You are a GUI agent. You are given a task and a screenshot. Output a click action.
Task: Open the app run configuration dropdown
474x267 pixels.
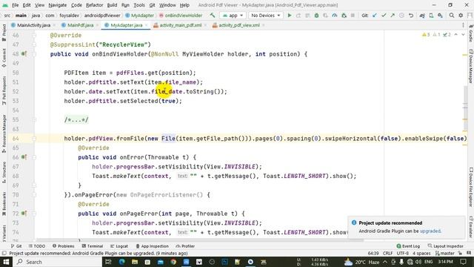tap(233, 15)
